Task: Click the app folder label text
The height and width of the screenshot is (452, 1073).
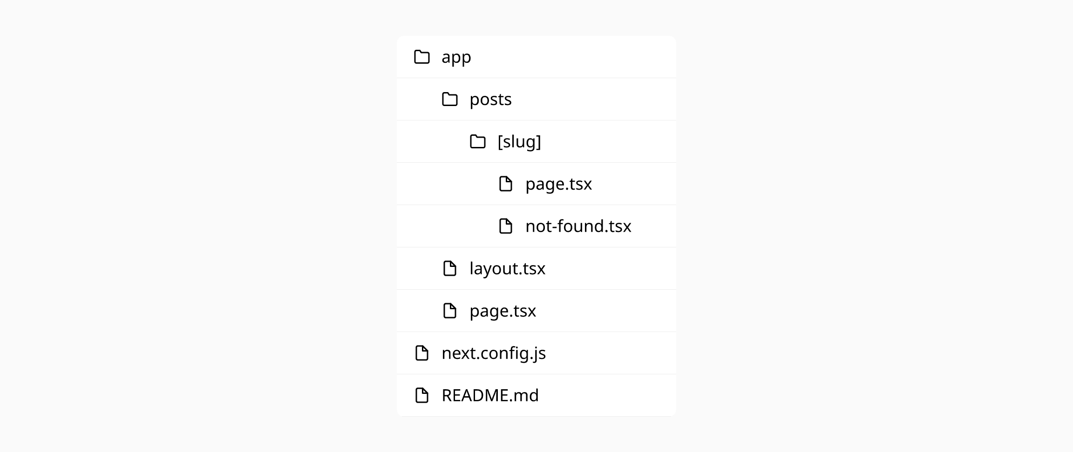Action: [456, 58]
